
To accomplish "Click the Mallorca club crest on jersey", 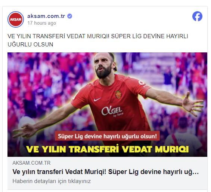I will [x=118, y=94].
